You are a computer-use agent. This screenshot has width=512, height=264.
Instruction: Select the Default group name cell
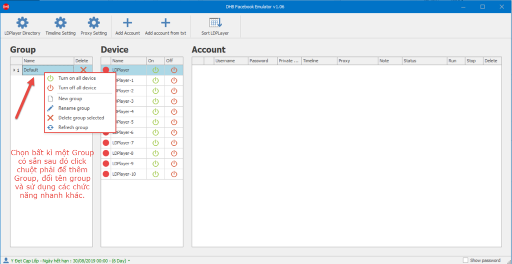(x=48, y=70)
